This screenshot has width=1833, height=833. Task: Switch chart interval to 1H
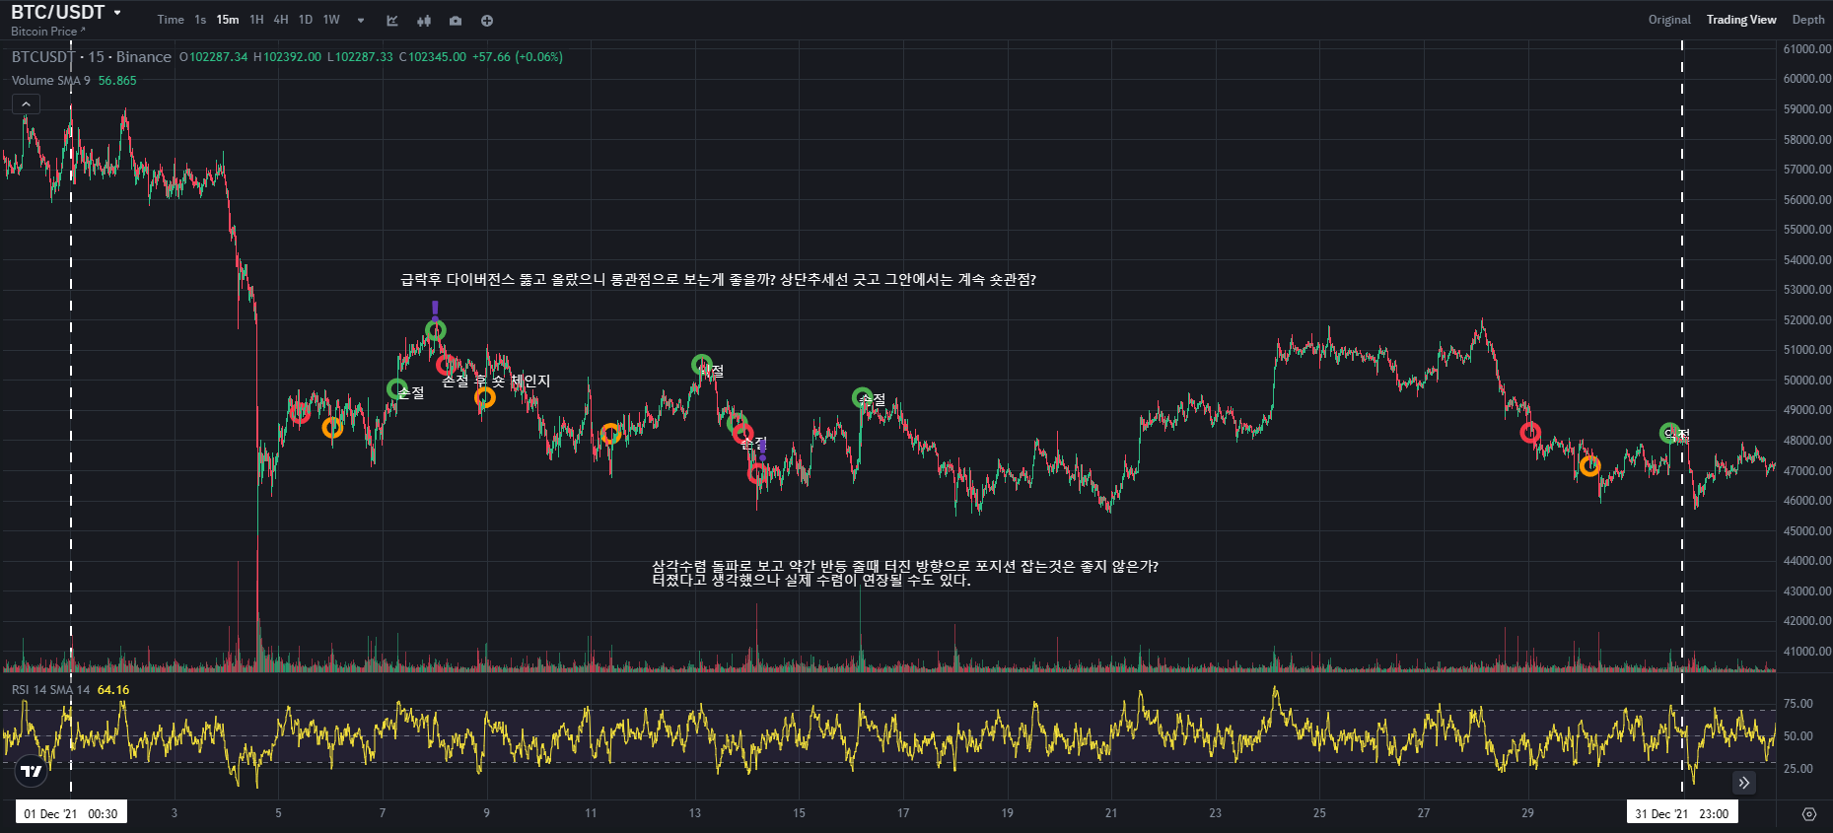[256, 20]
